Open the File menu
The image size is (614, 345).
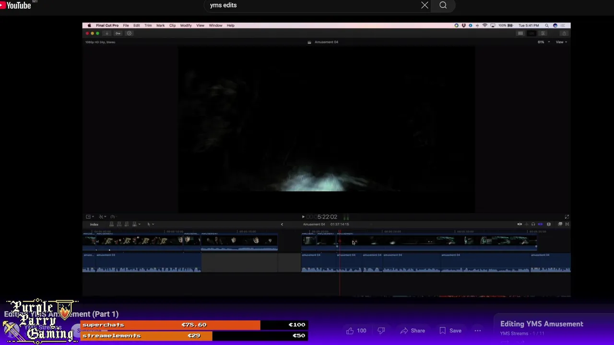pos(126,25)
